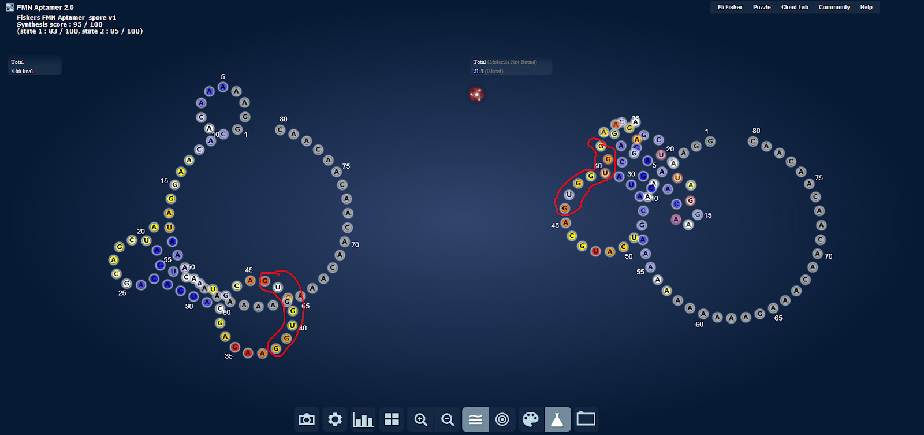Image resolution: width=924 pixels, height=435 pixels.
Task: Click the four-square grid icon
Action: (x=392, y=419)
